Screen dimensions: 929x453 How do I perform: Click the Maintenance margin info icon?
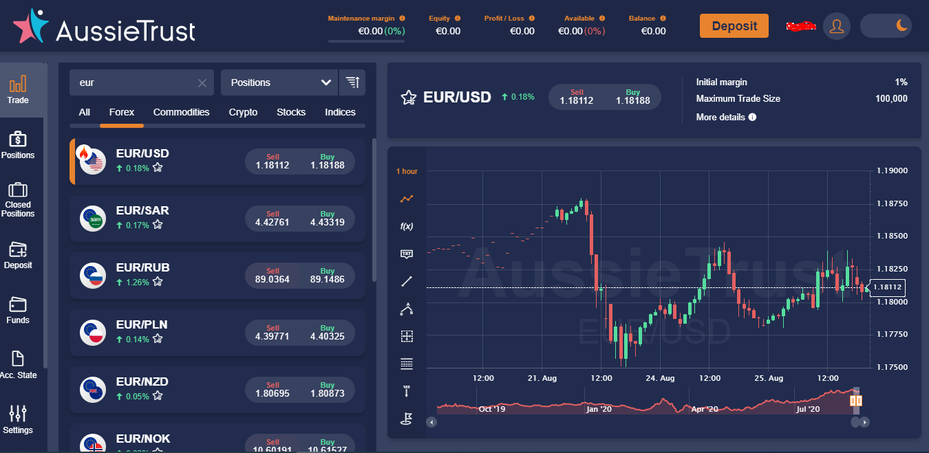point(402,19)
